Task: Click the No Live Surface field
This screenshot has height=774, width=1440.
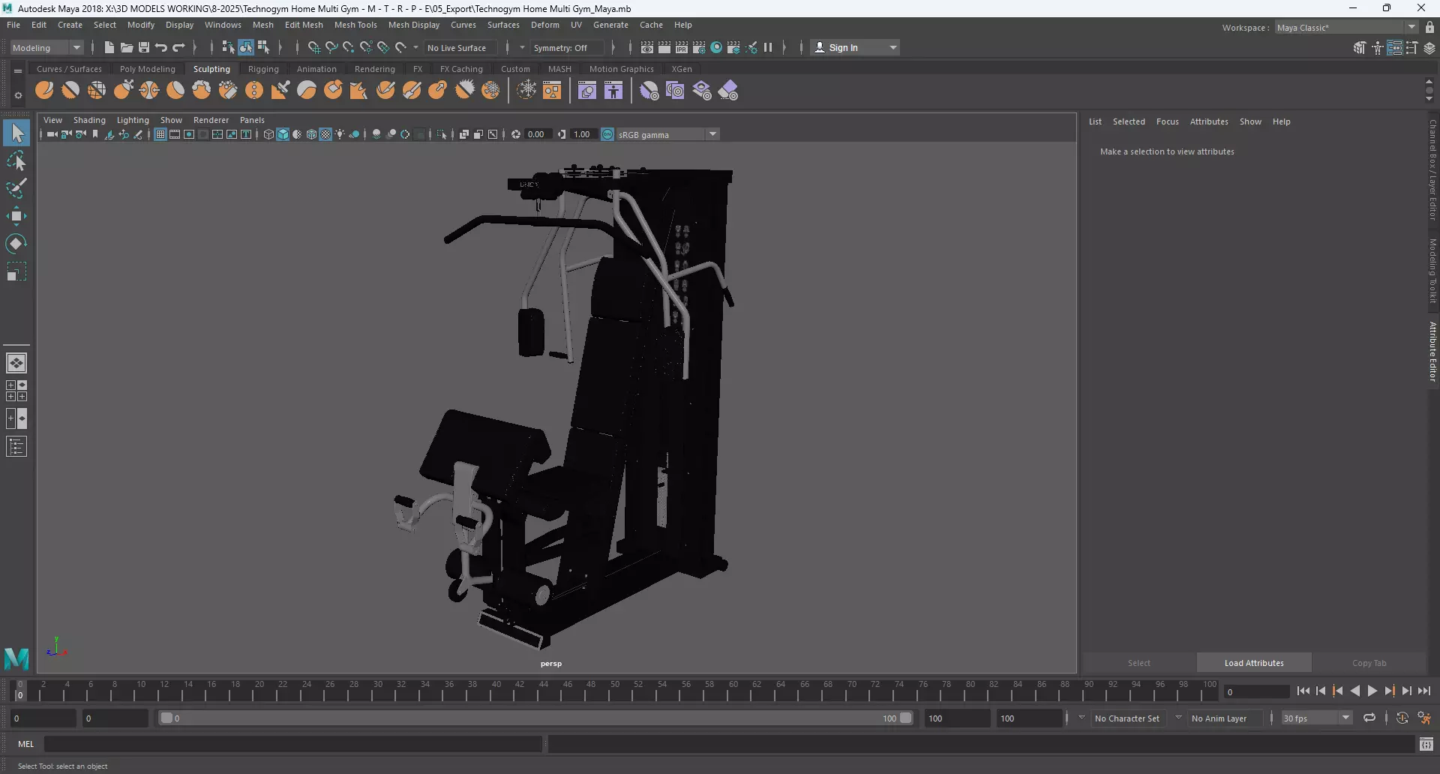Action: [x=459, y=47]
